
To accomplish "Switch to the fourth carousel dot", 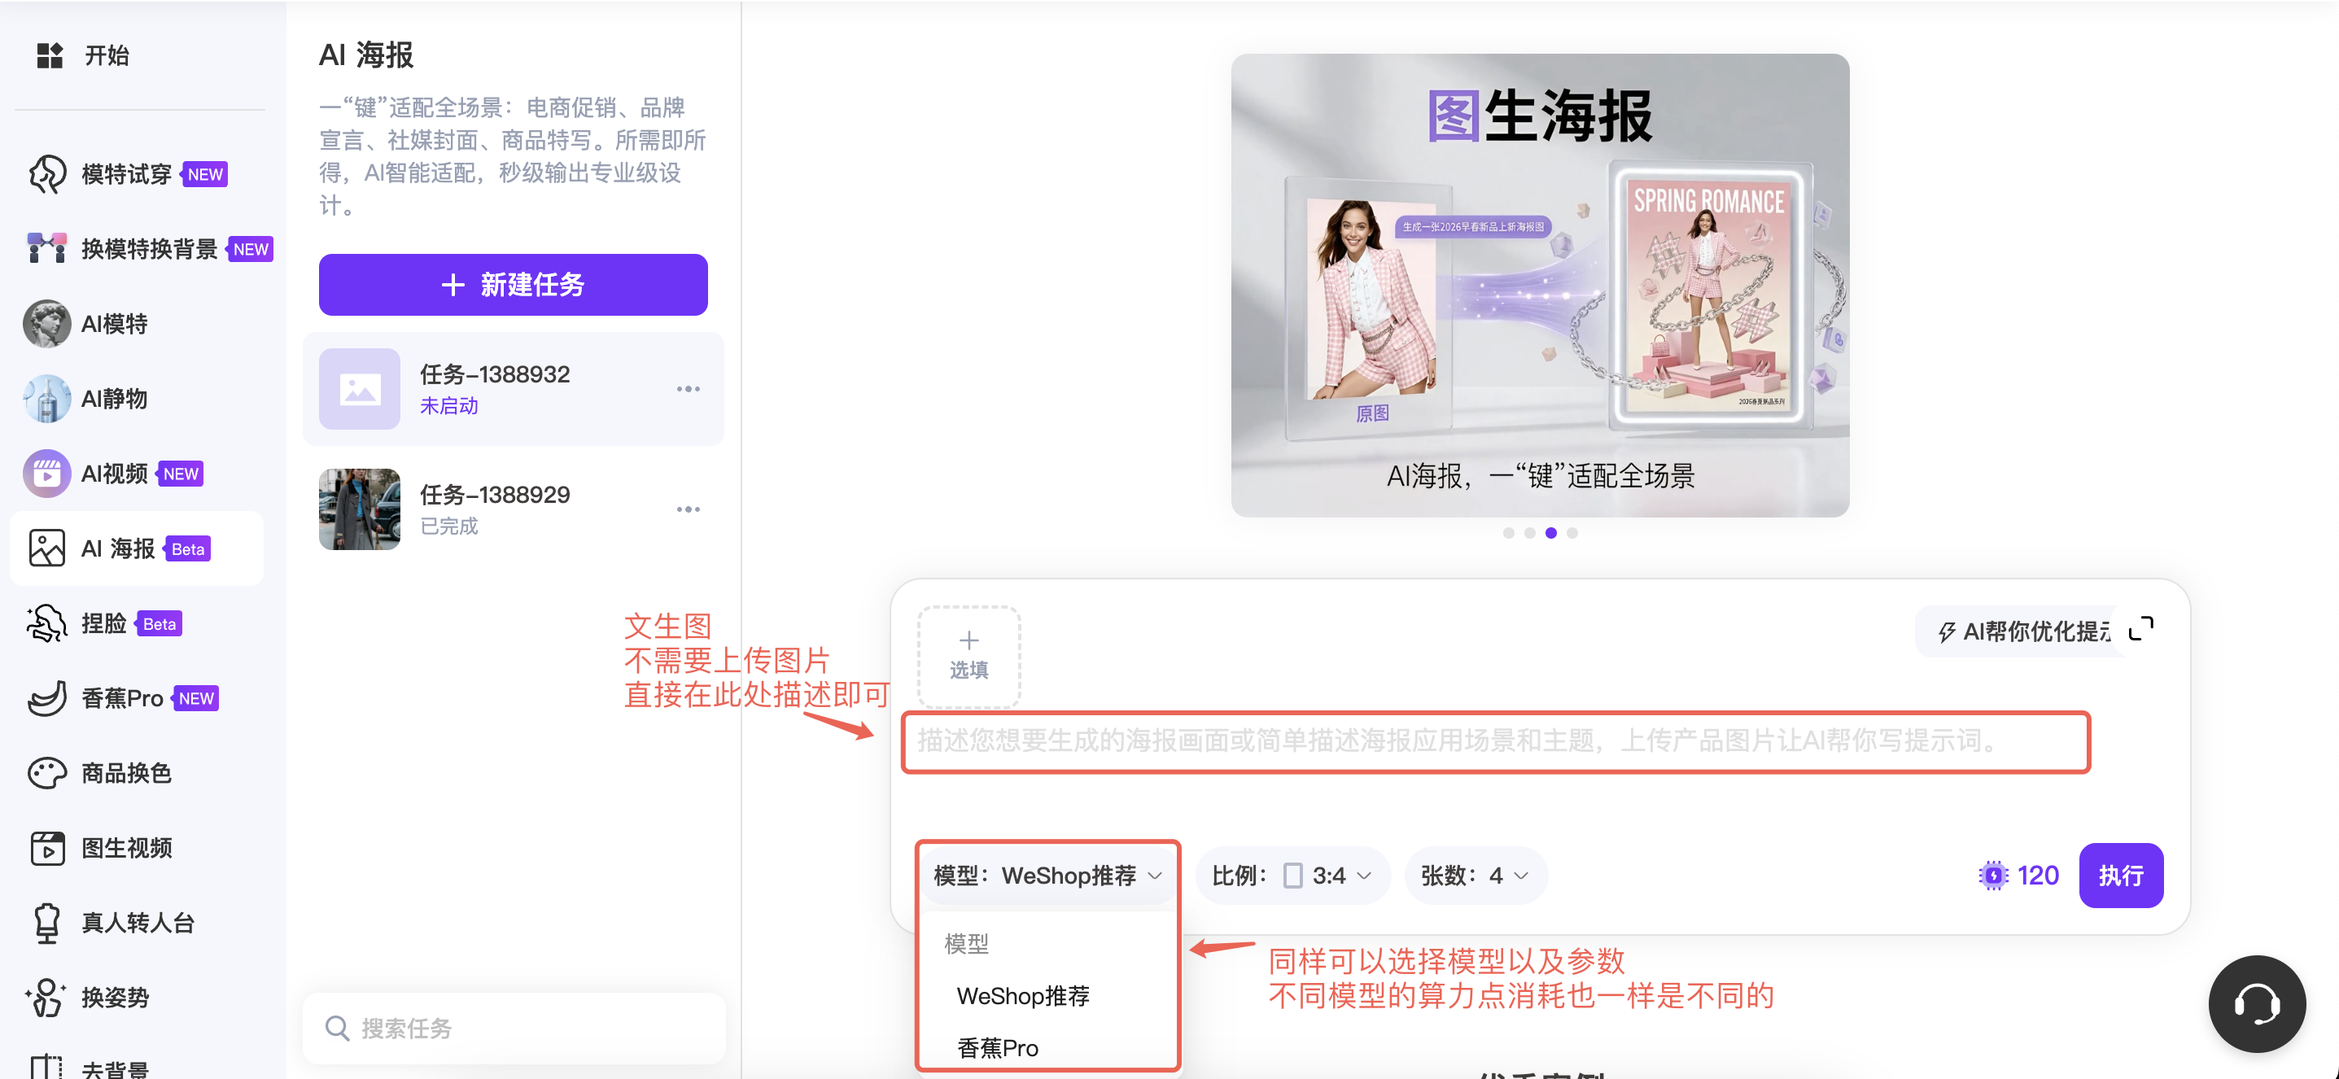I will coord(1572,533).
